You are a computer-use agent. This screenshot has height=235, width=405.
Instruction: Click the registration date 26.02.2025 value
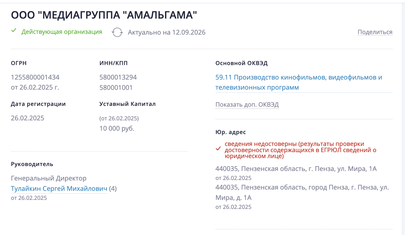pos(27,118)
